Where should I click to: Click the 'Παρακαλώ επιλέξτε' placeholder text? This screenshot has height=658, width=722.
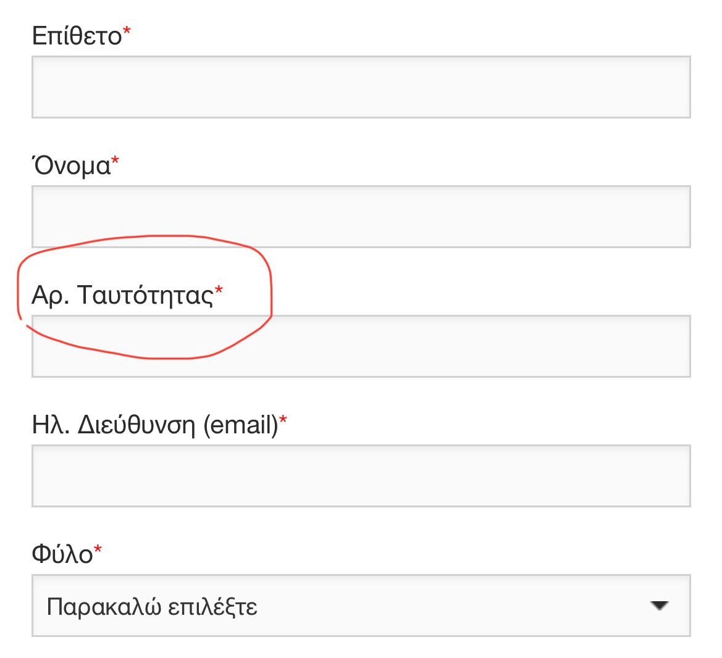(152, 607)
